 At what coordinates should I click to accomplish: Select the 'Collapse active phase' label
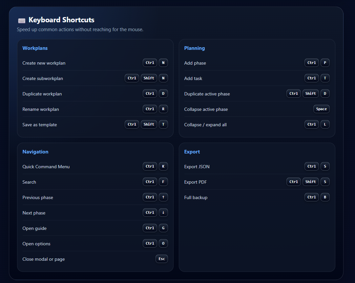coord(206,109)
